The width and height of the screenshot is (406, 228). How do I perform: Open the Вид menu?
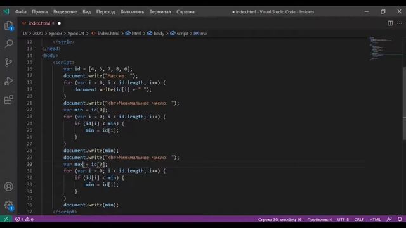[x=87, y=12]
